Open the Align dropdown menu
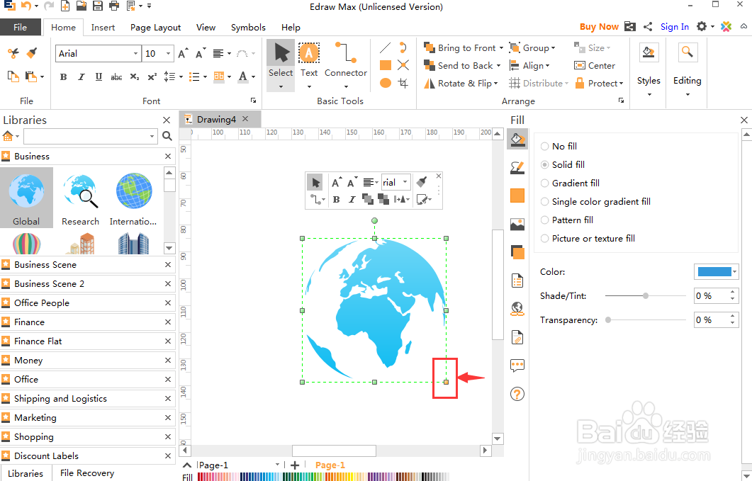Image resolution: width=752 pixels, height=481 pixels. (529, 66)
